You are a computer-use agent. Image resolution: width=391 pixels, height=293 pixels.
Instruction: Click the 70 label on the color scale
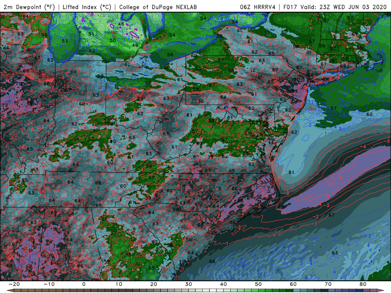(x=328, y=284)
